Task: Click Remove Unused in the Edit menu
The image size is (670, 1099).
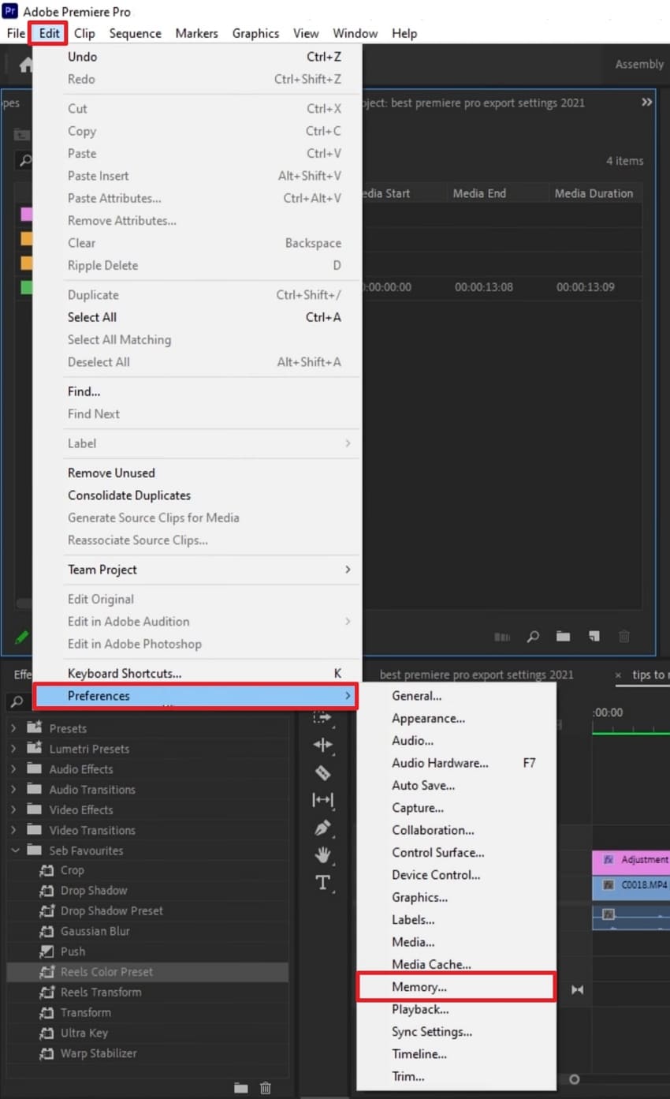Action: coord(197,473)
